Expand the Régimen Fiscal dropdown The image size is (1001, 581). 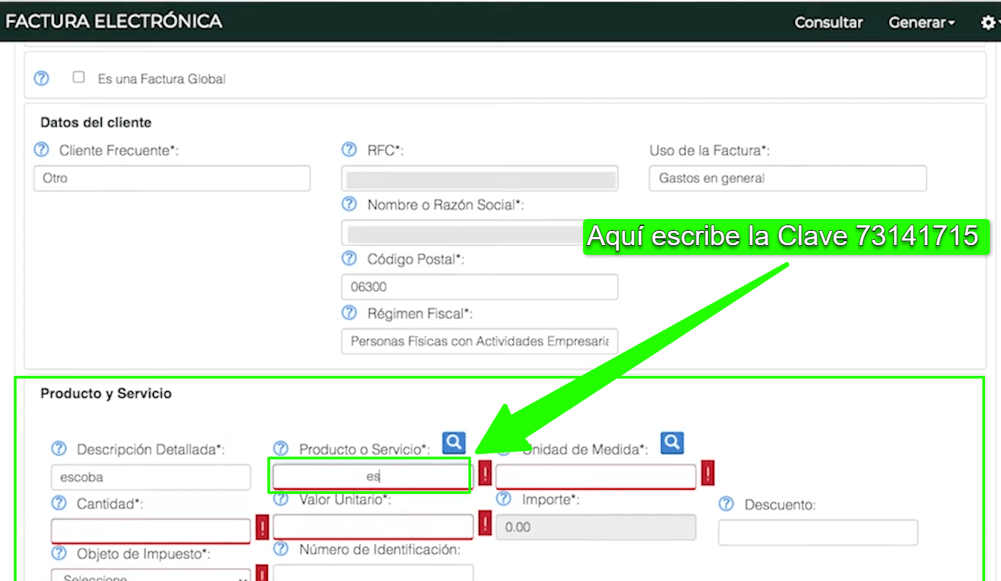click(479, 341)
